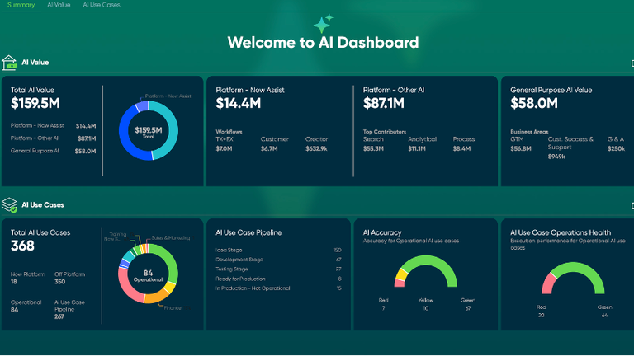Click the 368 Total AI Use Cases figure
634x356 pixels.
[22, 246]
